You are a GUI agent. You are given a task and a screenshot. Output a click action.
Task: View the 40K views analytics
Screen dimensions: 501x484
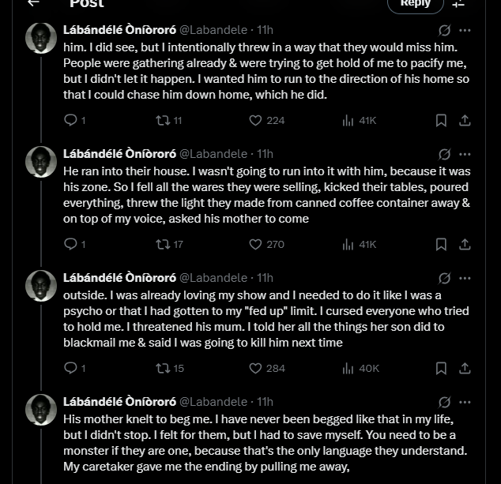(x=348, y=369)
